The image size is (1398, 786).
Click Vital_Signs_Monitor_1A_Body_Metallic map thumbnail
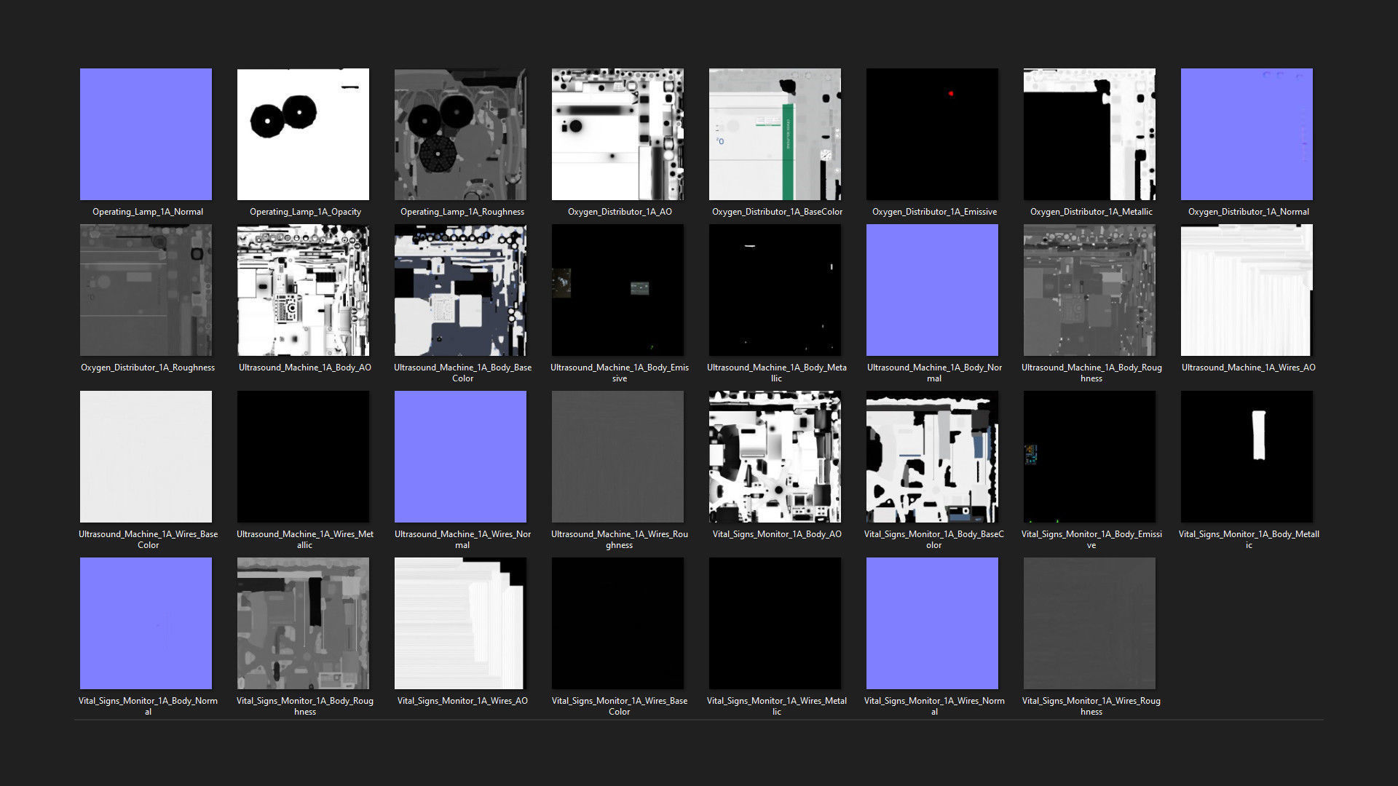(x=1247, y=456)
